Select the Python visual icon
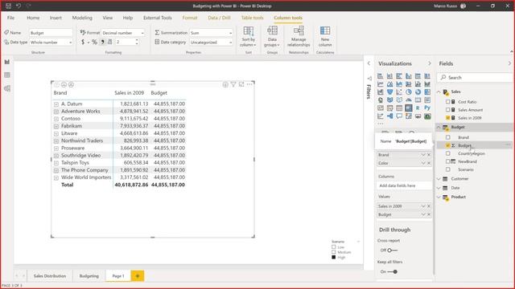 click(427, 108)
